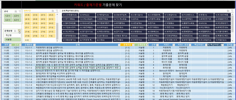Filter by keyword 03.제연설비(20)
236x100 pixels.
(x=104, y=15)
